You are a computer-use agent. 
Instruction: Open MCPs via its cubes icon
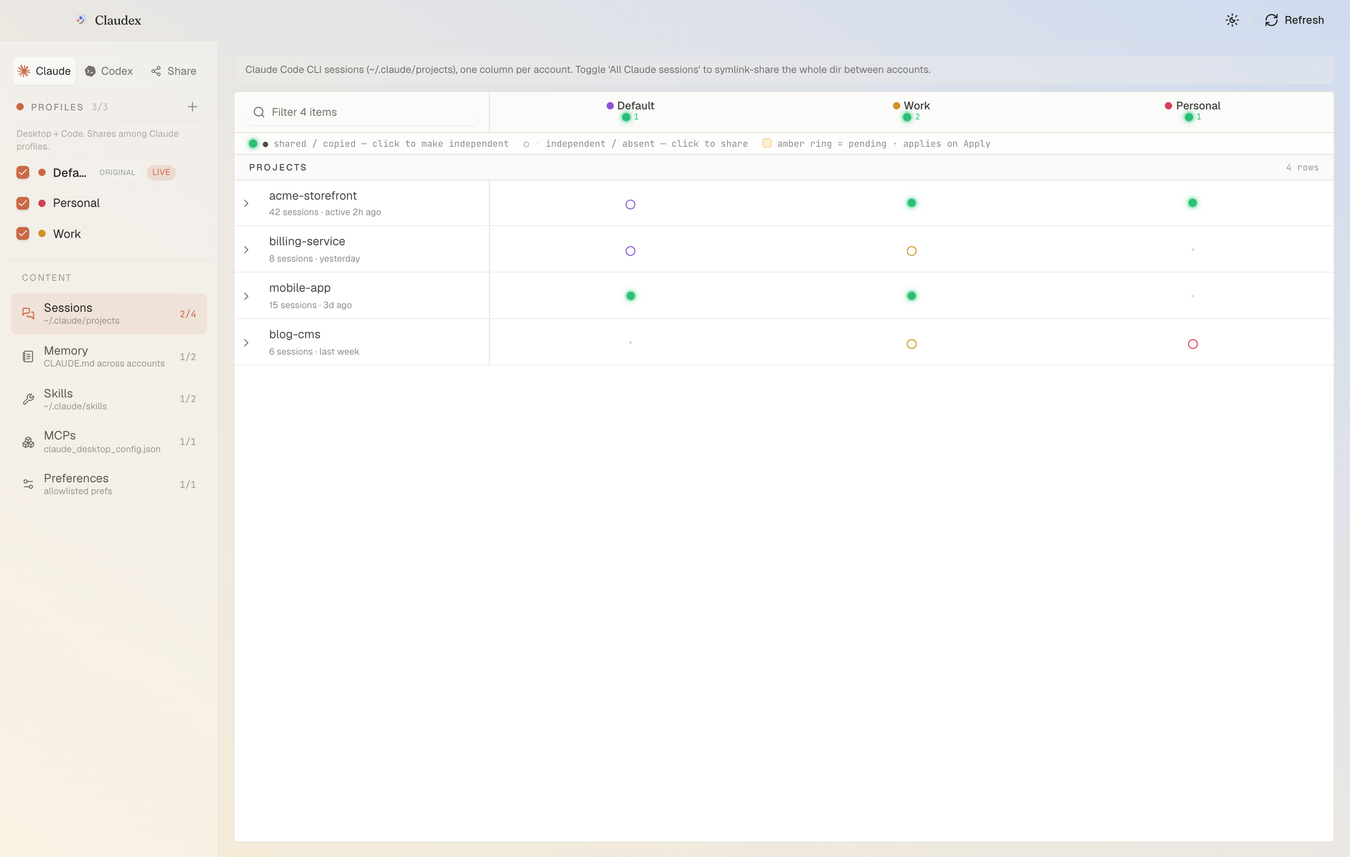(28, 442)
